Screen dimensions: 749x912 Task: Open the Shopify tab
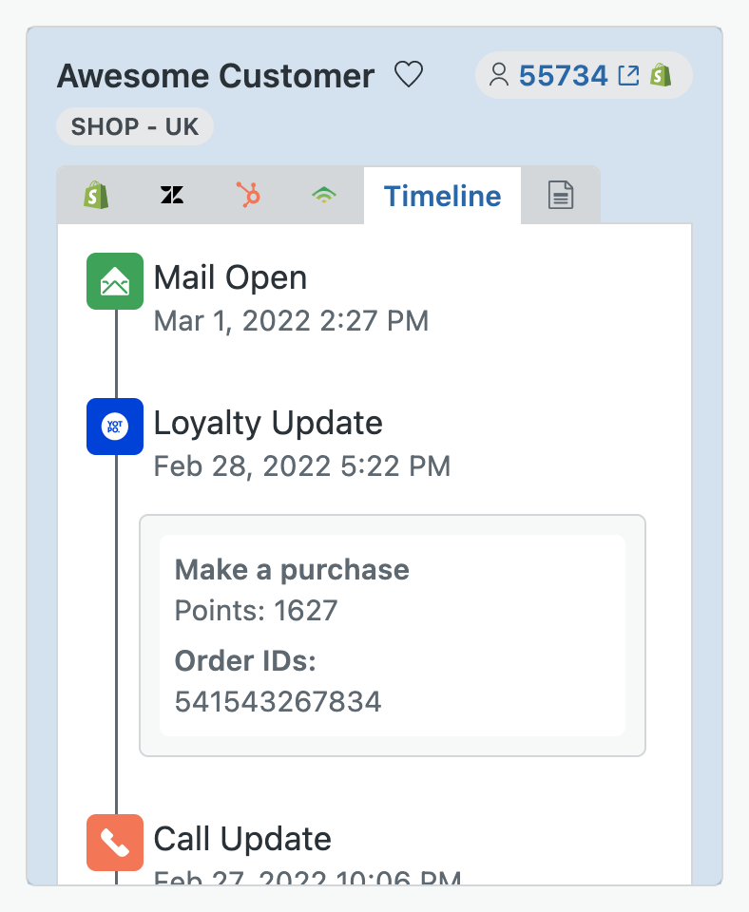pos(96,195)
